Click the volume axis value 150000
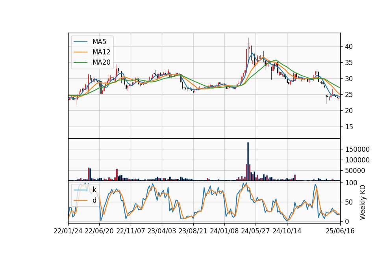The image size is (378, 272). (358, 149)
